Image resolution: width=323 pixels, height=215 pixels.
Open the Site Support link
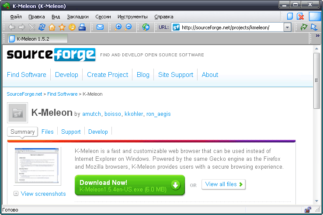176,75
